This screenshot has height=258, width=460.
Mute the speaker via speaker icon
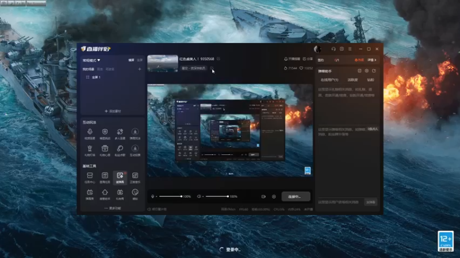click(x=199, y=197)
